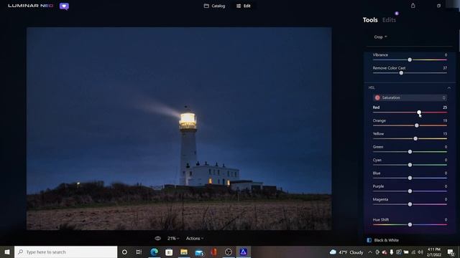
Task: Open Microsoft Store from the taskbar
Action: click(169, 252)
